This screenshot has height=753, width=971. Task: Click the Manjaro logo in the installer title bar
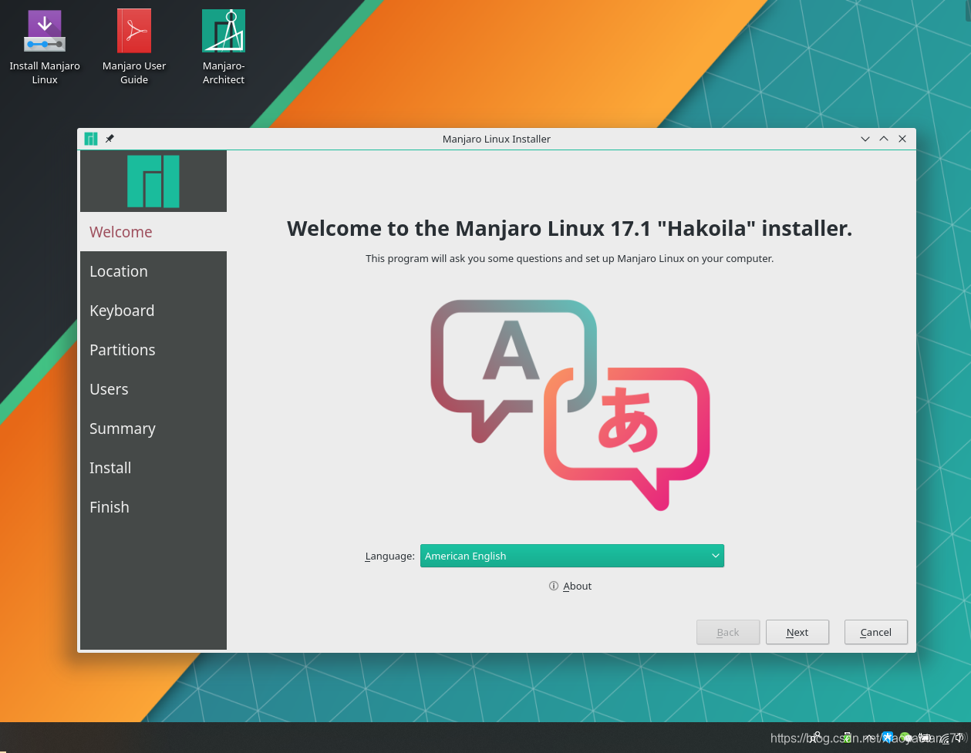tap(91, 139)
